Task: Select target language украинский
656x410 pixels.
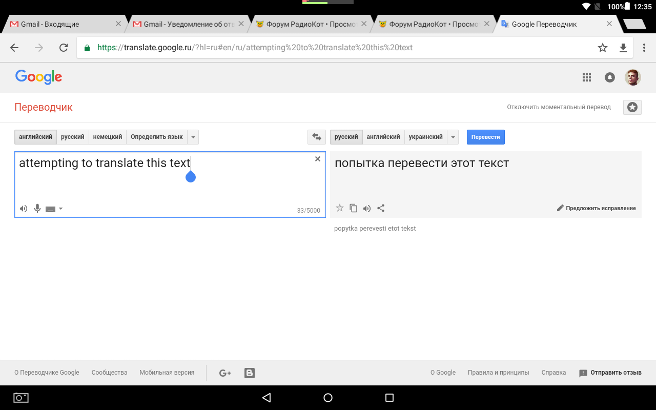Action: tap(426, 137)
